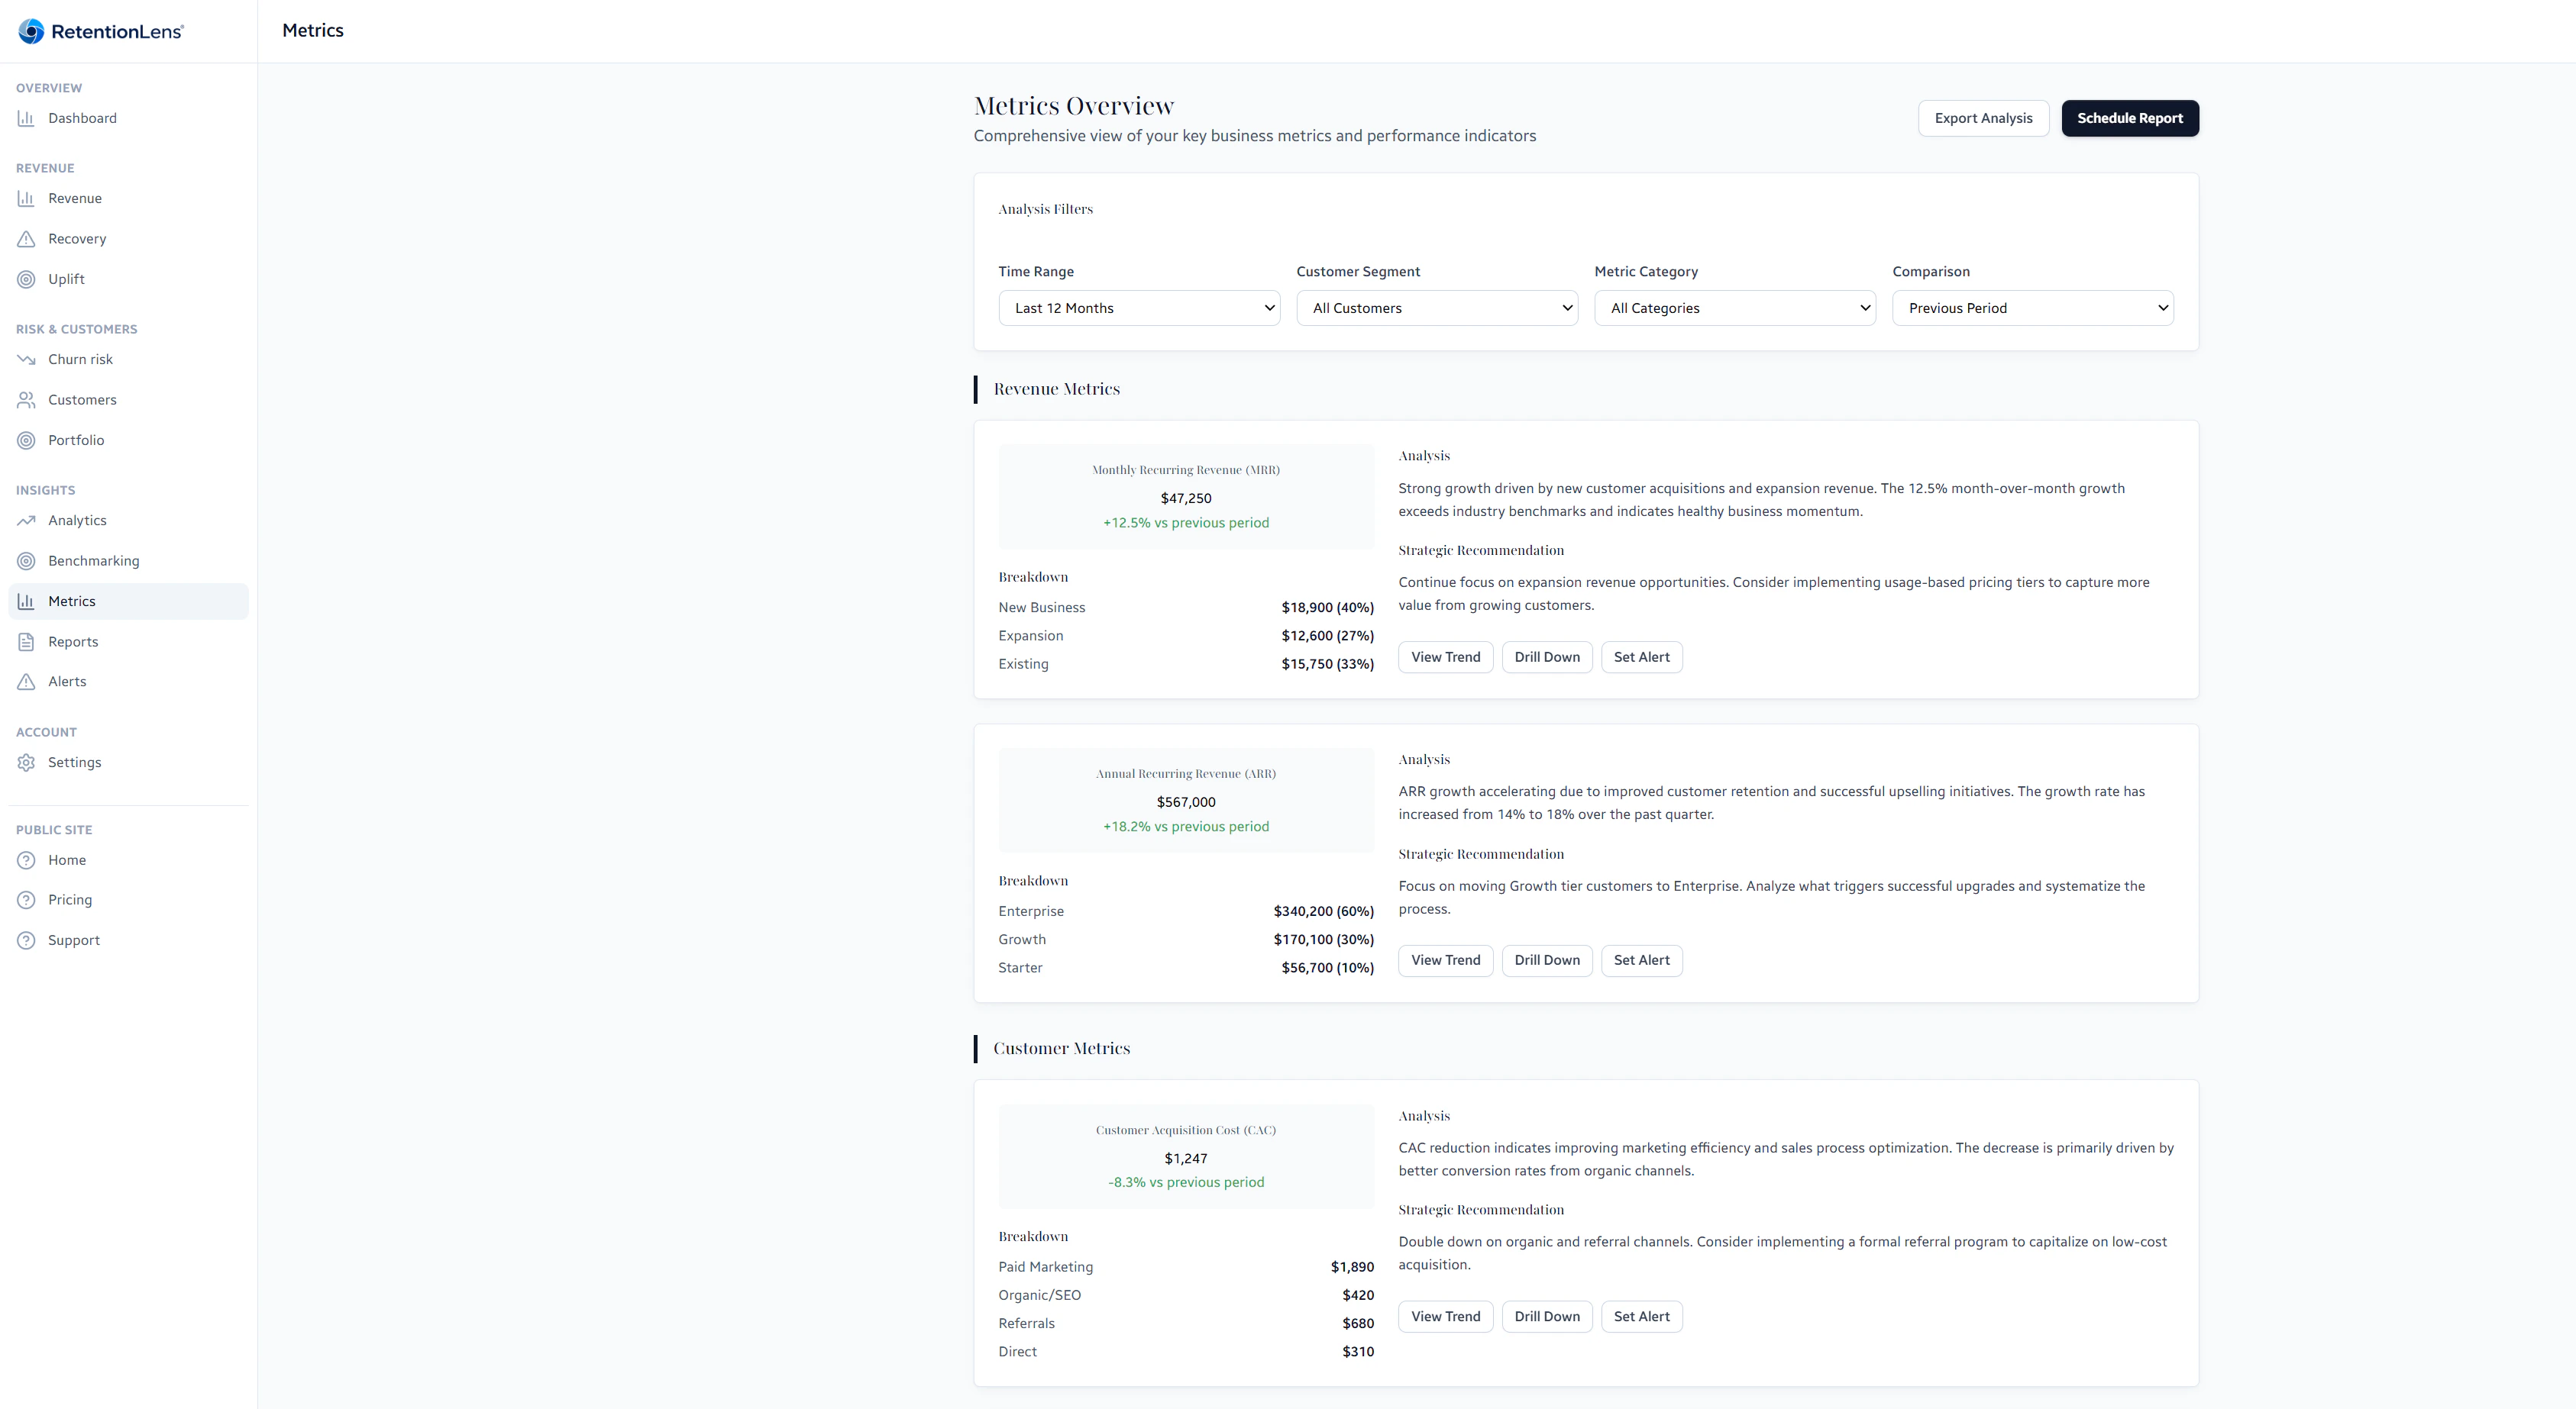The image size is (2576, 1409).
Task: Click '-8.3% vs previous period' text
Action: (x=1186, y=1182)
